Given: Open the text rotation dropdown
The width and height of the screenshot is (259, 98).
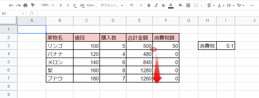Looking at the screenshot, I should 241,5.
